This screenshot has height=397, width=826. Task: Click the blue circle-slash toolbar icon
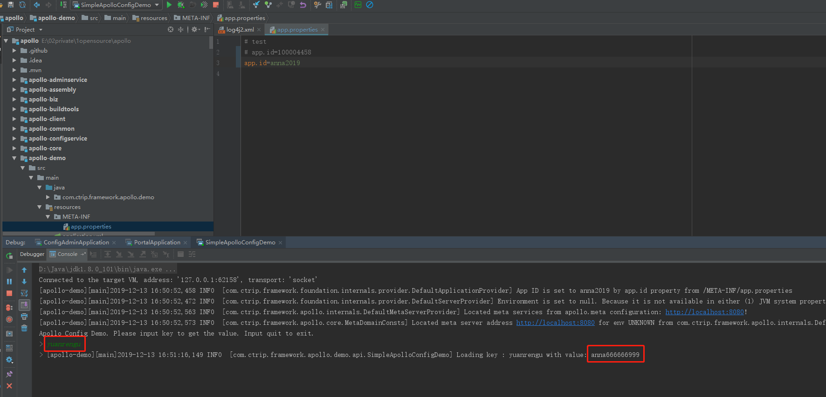click(370, 5)
